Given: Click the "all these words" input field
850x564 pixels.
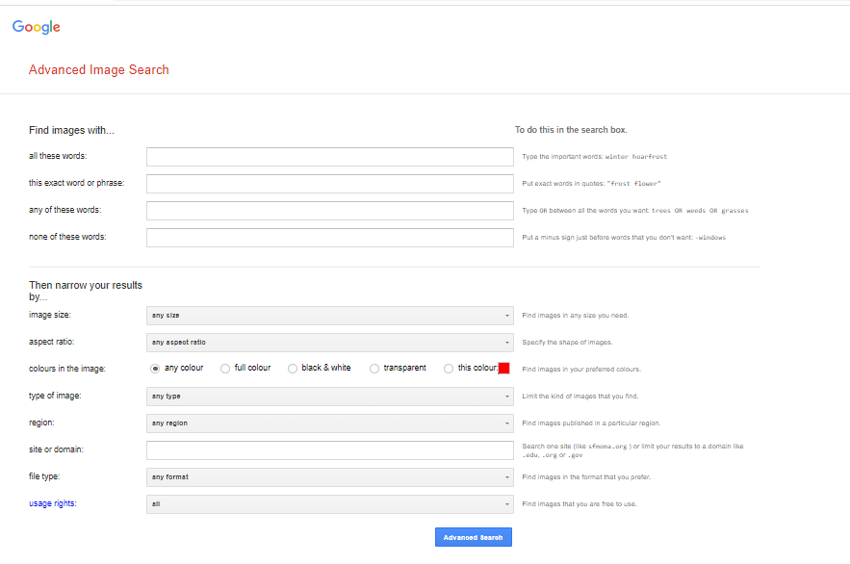Looking at the screenshot, I should [329, 156].
